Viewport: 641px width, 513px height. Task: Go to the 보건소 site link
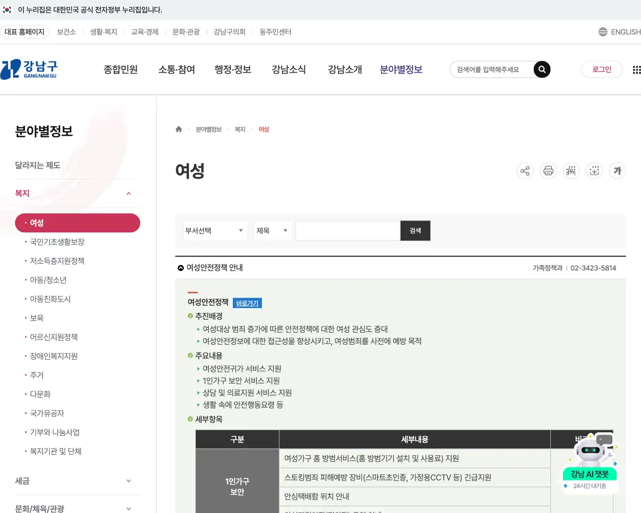point(67,32)
